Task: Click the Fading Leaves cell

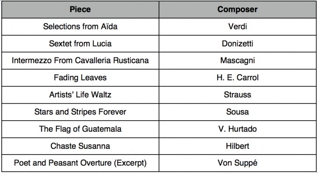Action: tap(80, 78)
